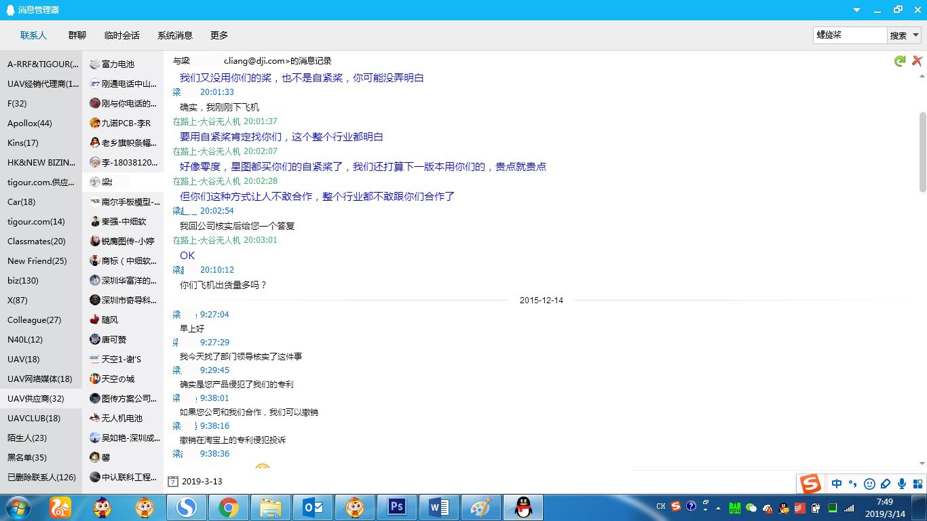This screenshot has height=521, width=927.
Task: Select contact 九诺PCB-李R
Action: click(x=123, y=123)
